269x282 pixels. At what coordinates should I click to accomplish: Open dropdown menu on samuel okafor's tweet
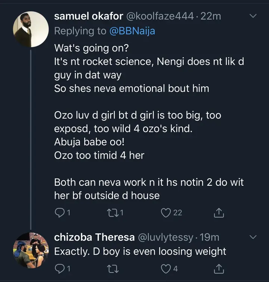coord(253,16)
